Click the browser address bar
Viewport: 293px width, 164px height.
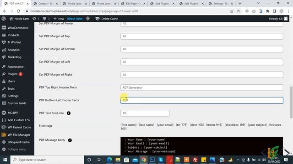click(127, 11)
